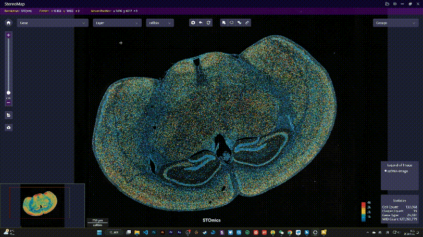423x237 pixels.
Task: Open the settings icon in title bar
Action: pos(395,4)
